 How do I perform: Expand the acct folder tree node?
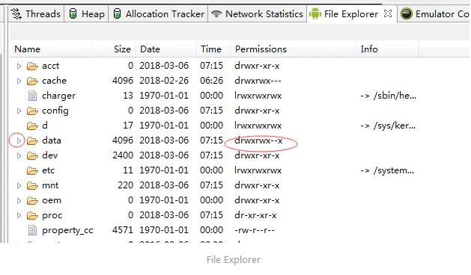(19, 66)
